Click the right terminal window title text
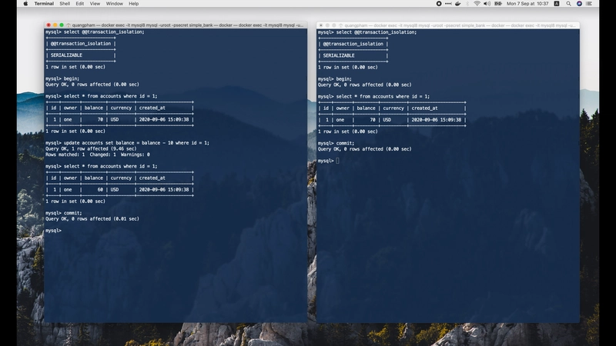This screenshot has width=616, height=346. [460, 25]
